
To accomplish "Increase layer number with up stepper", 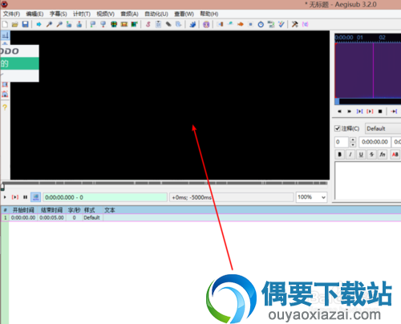I will [x=353, y=140].
